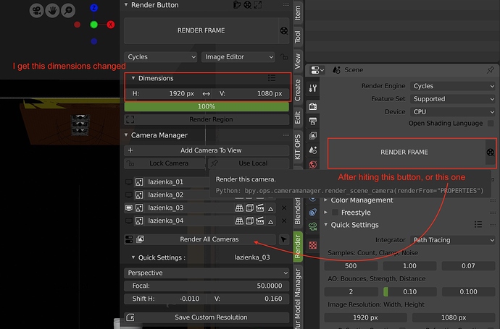The image size is (500, 329).
Task: Click sidebar RENDER FRAME button
Action: tap(201, 30)
